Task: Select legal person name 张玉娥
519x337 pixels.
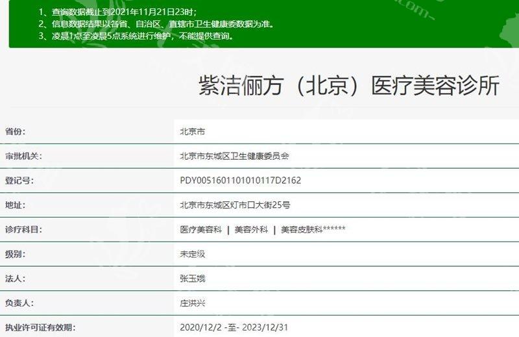Action: pos(193,279)
